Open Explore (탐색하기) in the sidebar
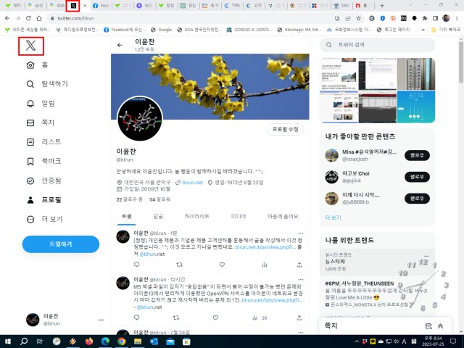Image resolution: width=464 pixels, height=348 pixels. (x=47, y=84)
